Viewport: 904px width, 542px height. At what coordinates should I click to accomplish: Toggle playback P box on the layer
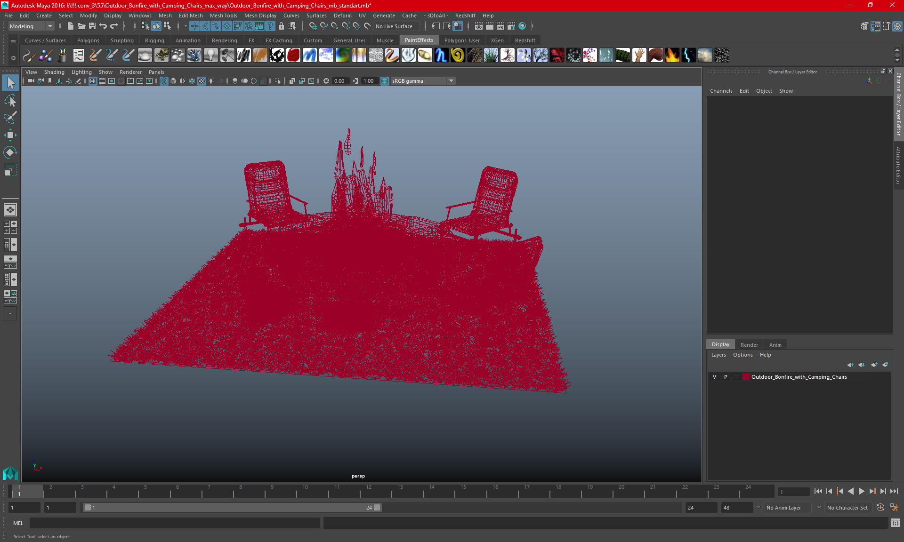pos(726,377)
